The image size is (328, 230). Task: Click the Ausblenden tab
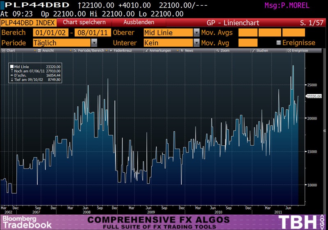click(139, 23)
